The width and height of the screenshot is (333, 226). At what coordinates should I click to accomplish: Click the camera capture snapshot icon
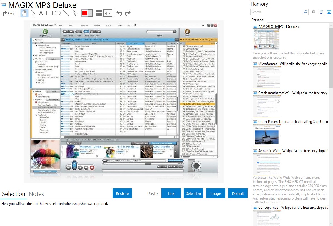point(314,12)
